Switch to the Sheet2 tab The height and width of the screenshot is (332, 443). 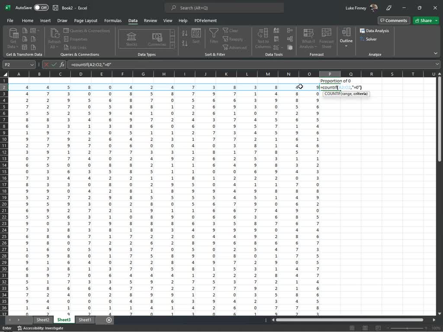pos(42,320)
